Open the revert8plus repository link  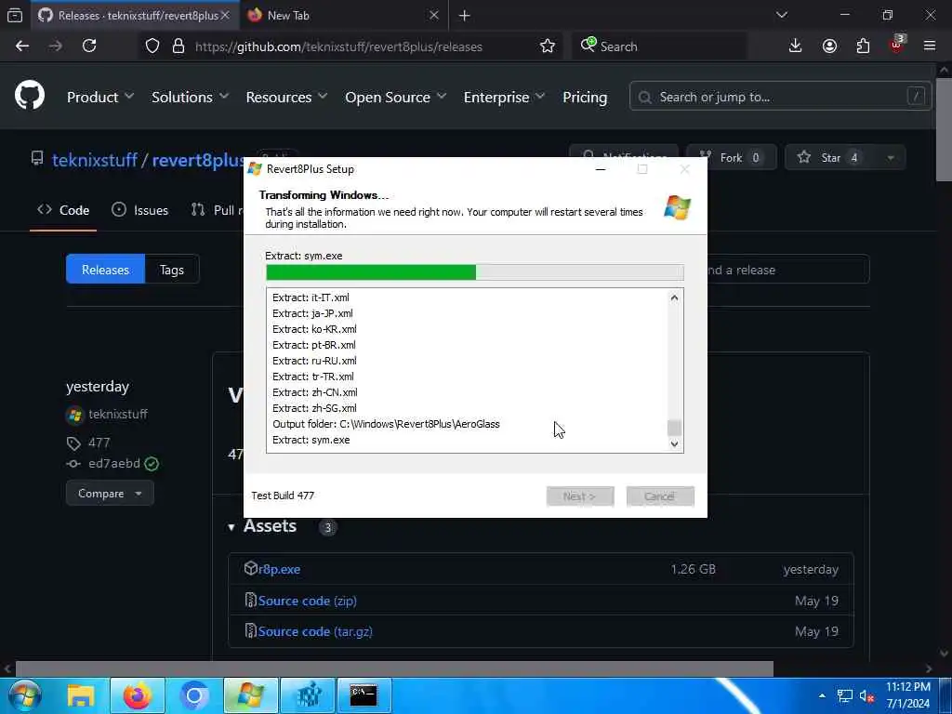197,160
